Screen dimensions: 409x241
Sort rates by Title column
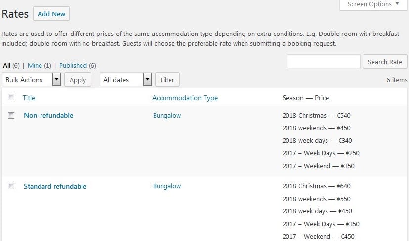click(x=29, y=98)
